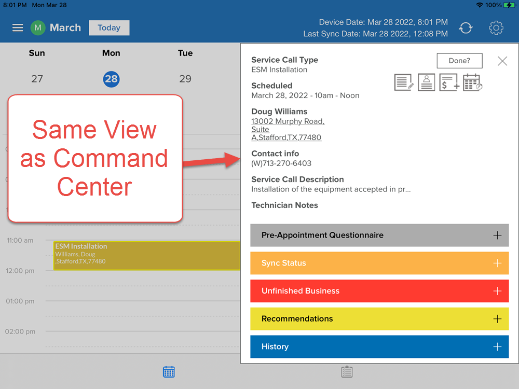Screen dimensions: 519x389
Task: Click the add invoice dollar icon
Action: click(449, 82)
